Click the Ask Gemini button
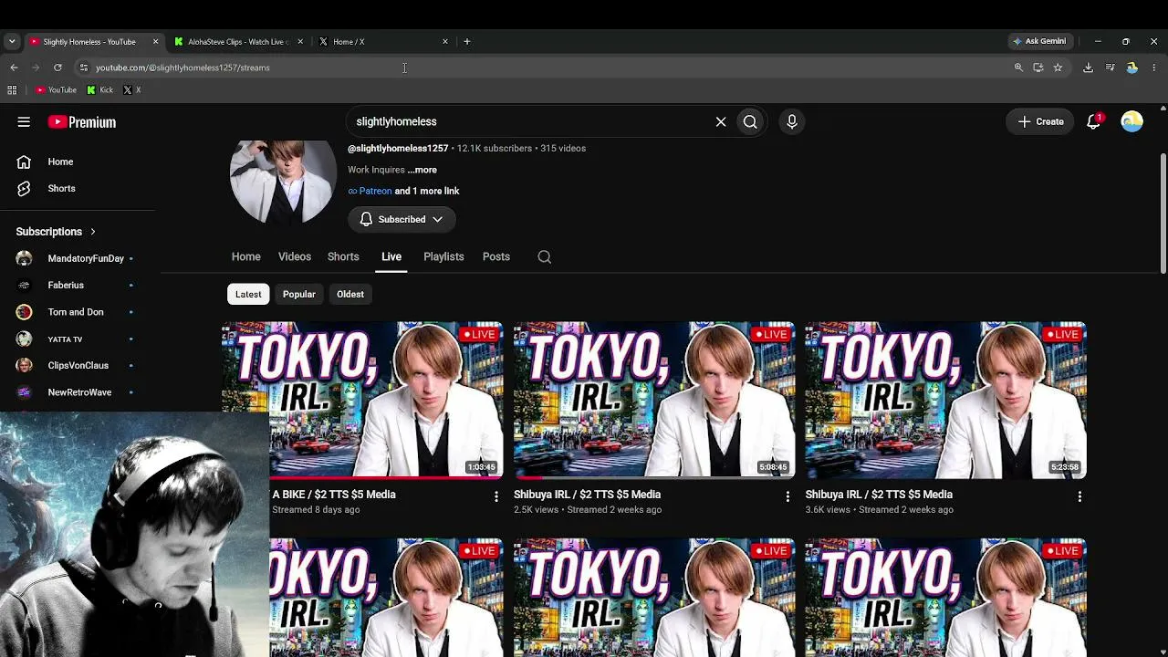 (x=1039, y=41)
